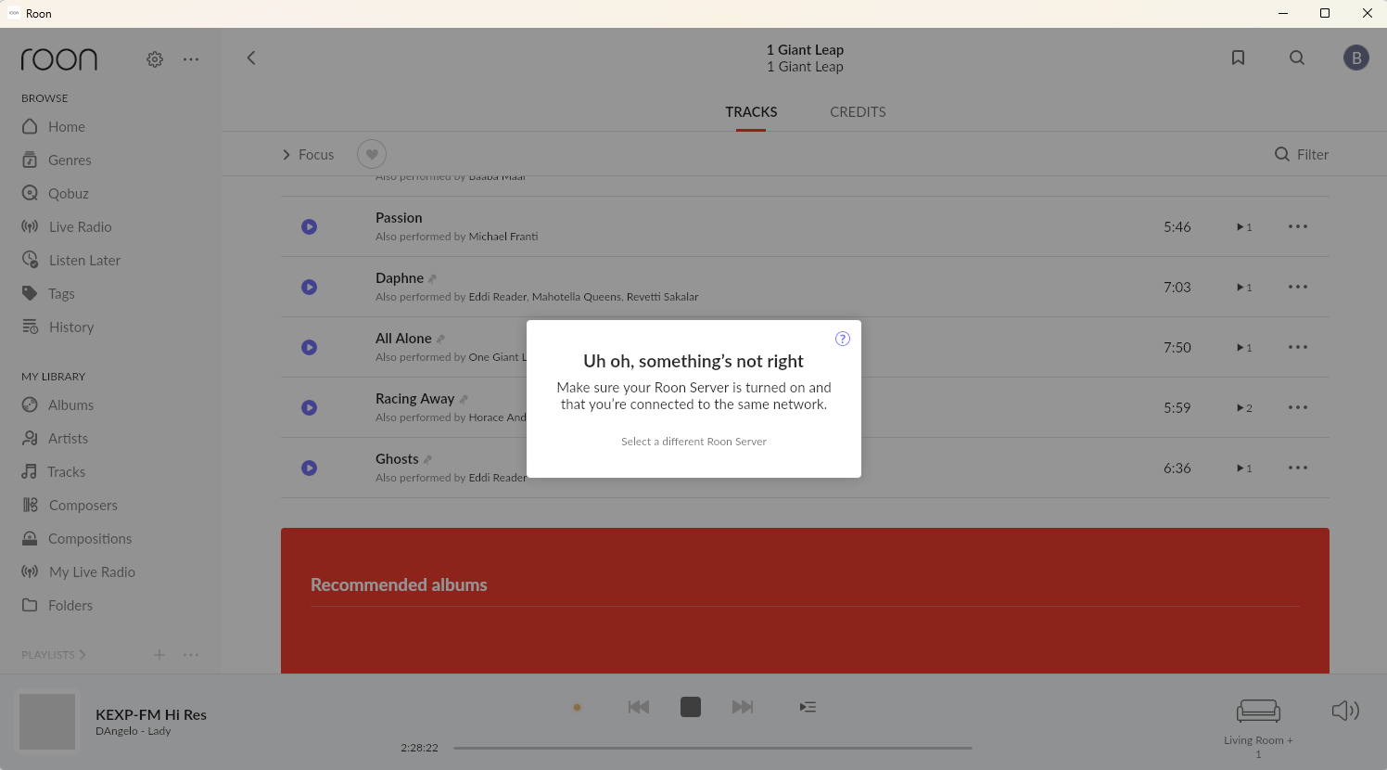The width and height of the screenshot is (1387, 770).
Task: Bookmark this album view
Action: (1238, 58)
